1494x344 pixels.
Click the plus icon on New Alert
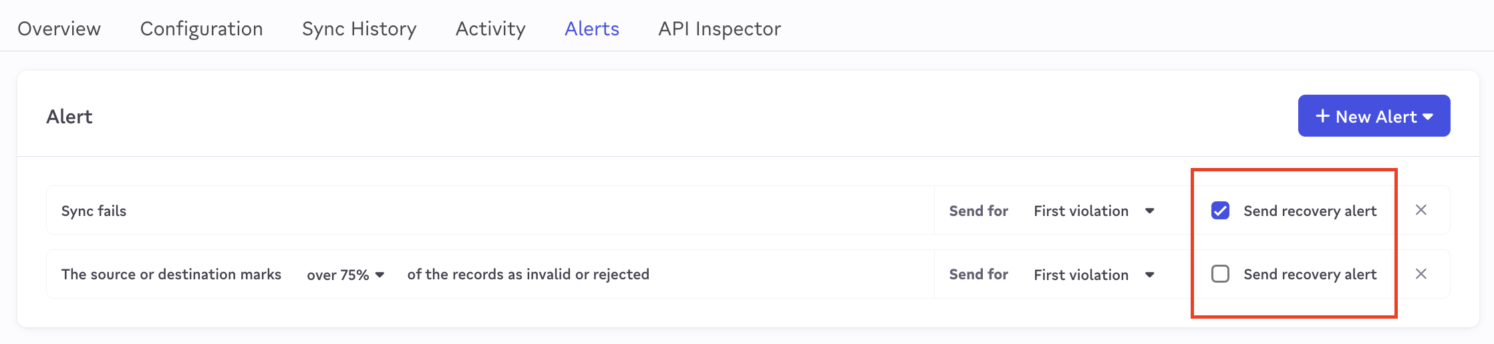[1322, 116]
